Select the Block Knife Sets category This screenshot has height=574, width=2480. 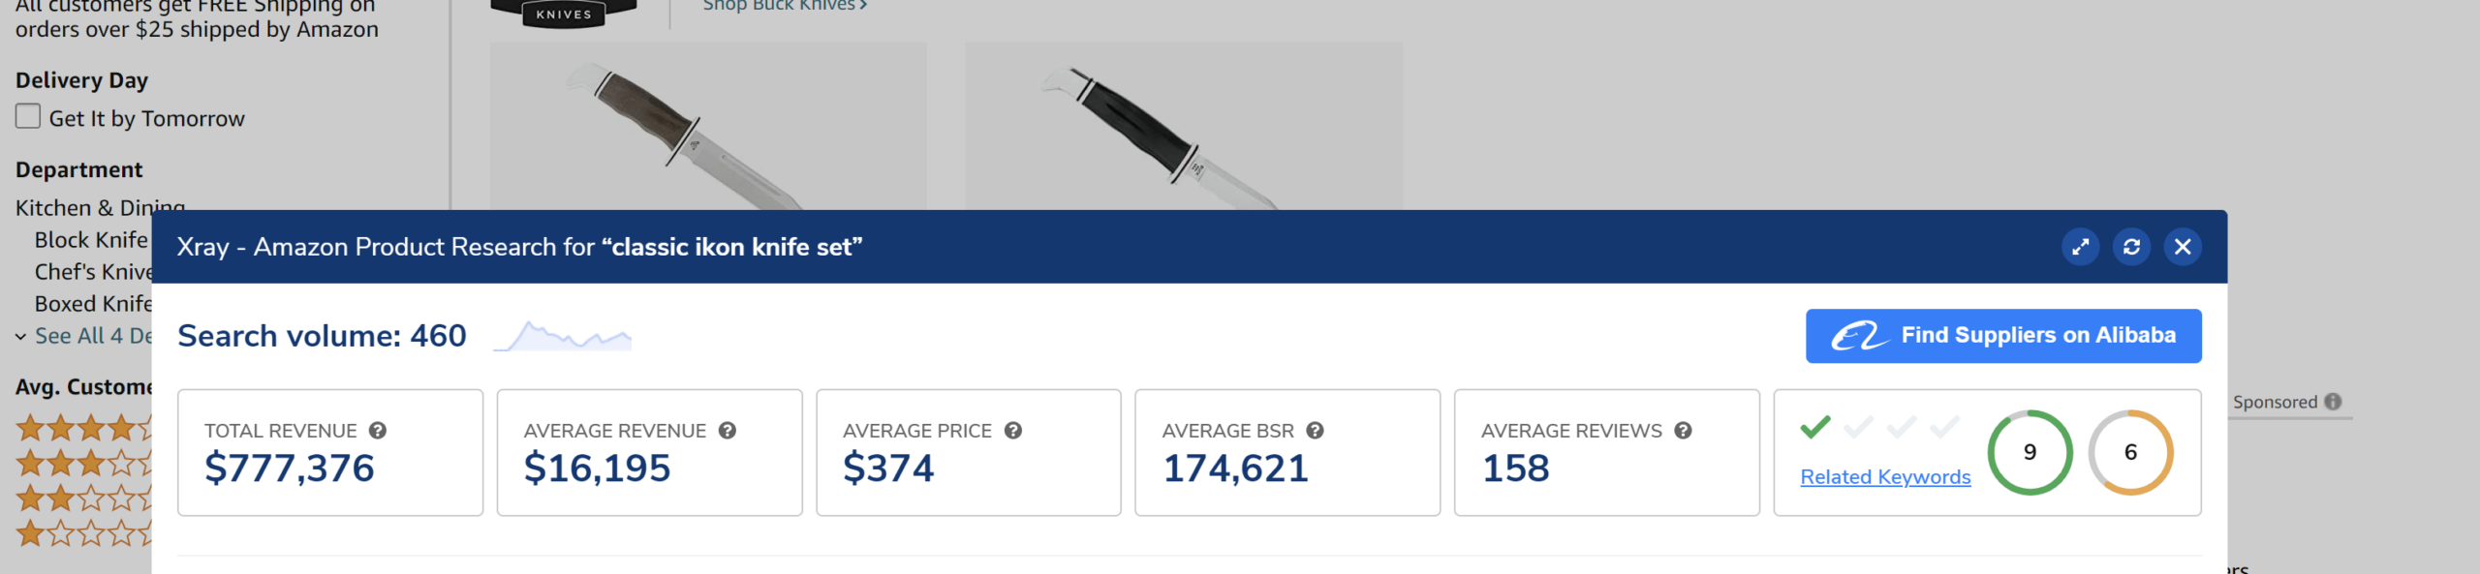(x=92, y=240)
